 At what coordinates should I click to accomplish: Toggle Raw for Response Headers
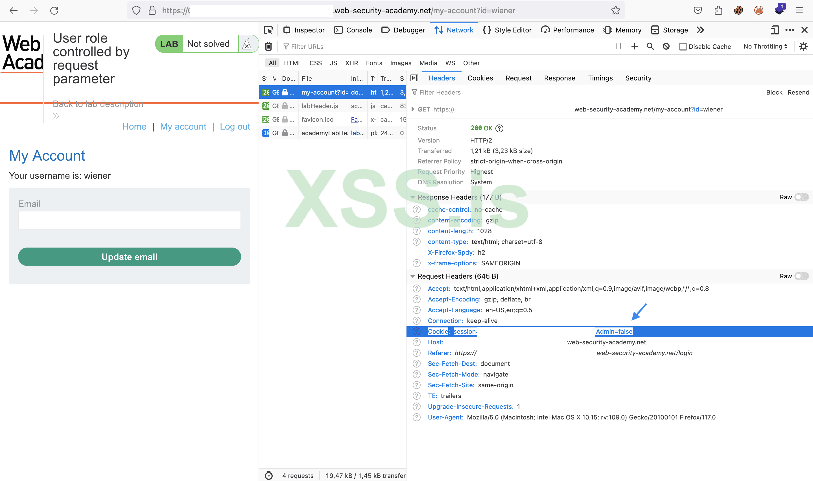(801, 197)
